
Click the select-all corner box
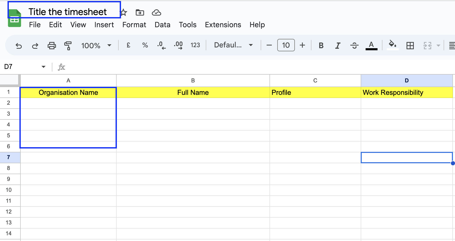pyautogui.click(x=10, y=80)
